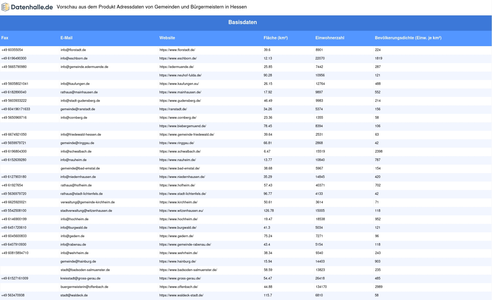Viewport: 492px width, 300px height.
Task: Click fax number +49 56058021041
Action: [x=15, y=84]
